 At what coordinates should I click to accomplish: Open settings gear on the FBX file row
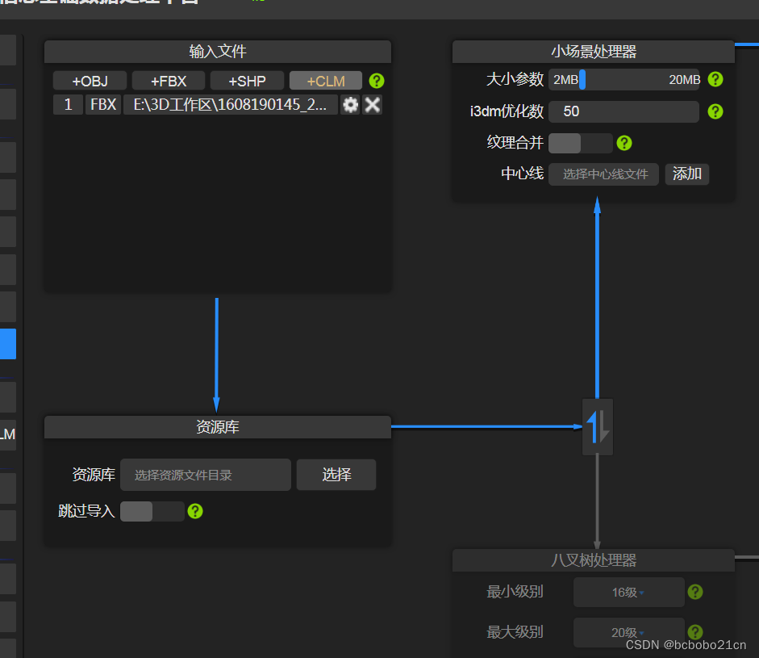pos(350,104)
